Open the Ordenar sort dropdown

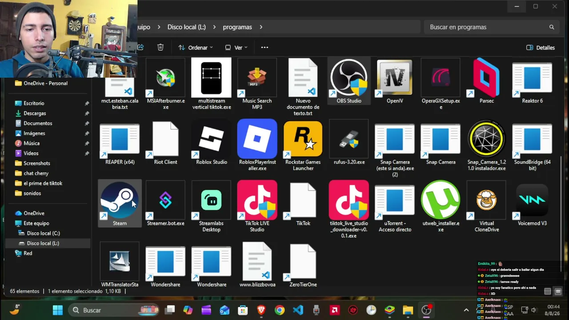[x=195, y=48]
